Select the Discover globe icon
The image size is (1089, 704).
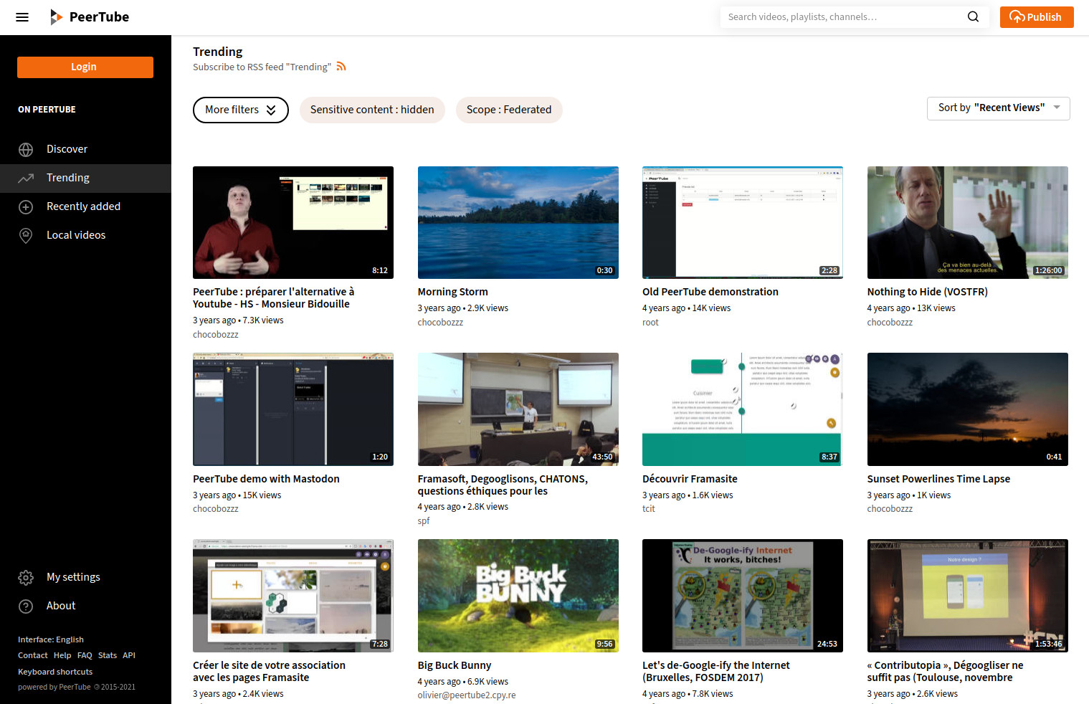(x=26, y=149)
